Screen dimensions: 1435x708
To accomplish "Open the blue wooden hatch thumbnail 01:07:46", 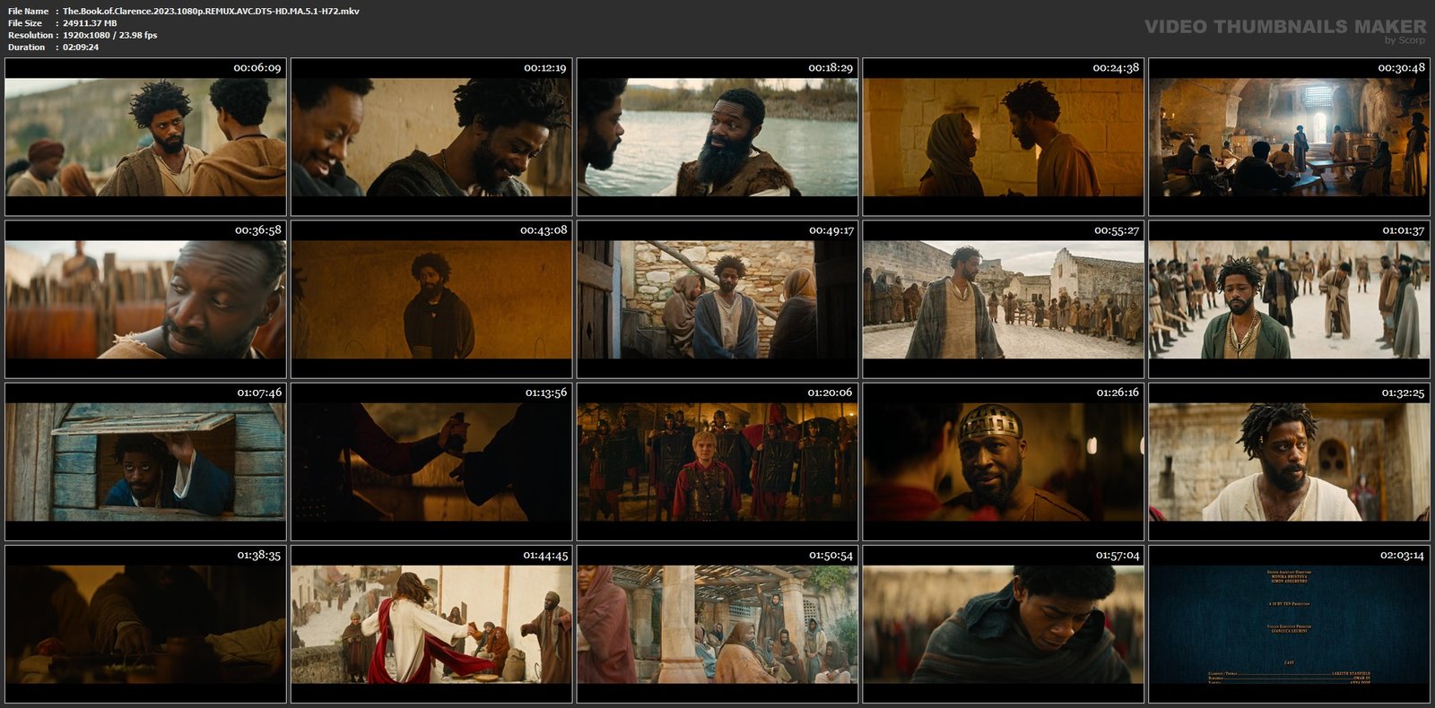I will (145, 462).
